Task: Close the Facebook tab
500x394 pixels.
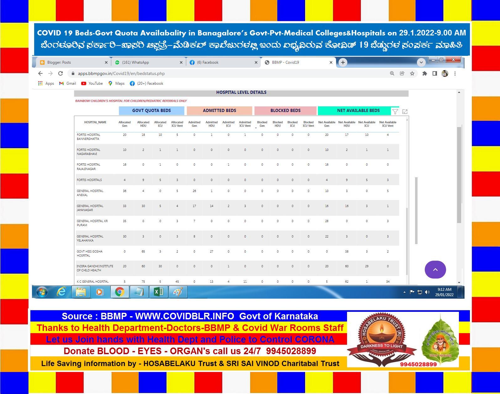Action: pos(256,62)
